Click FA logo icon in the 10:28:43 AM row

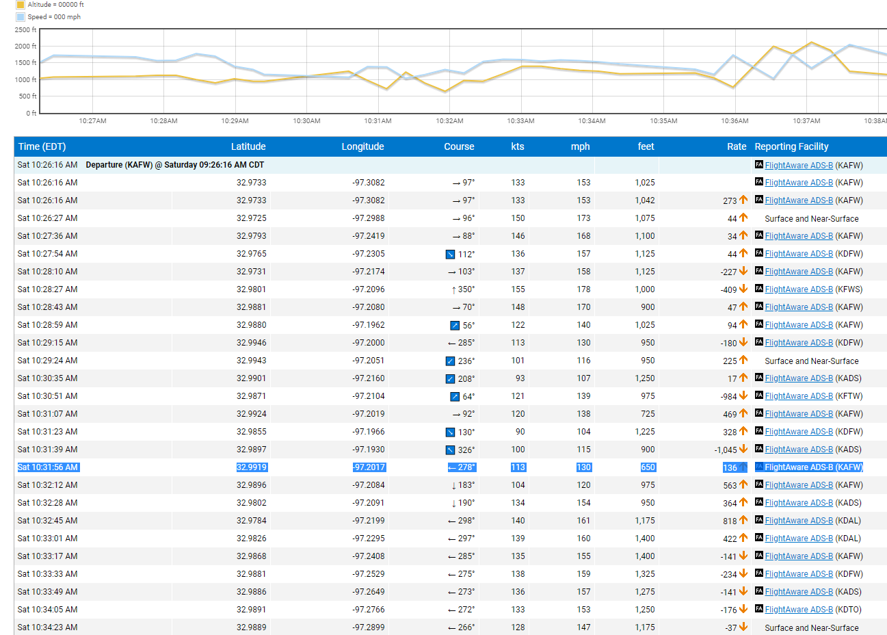(759, 307)
